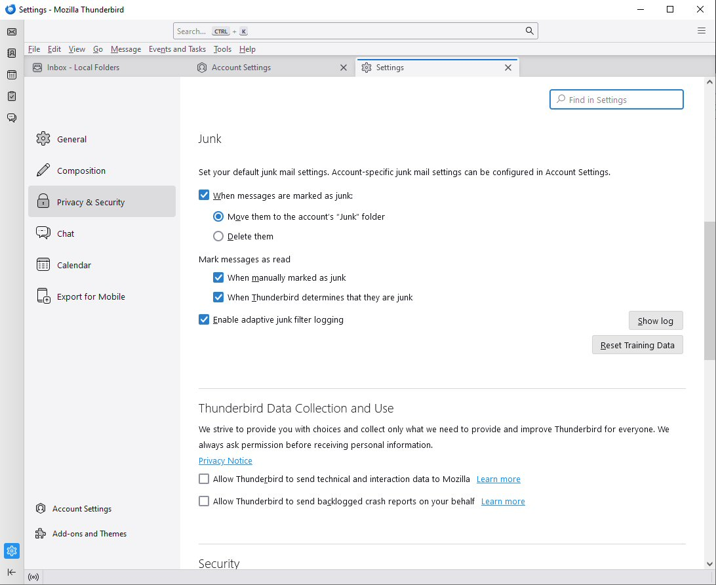Switch to Inbox - Local Folders tab

point(108,68)
